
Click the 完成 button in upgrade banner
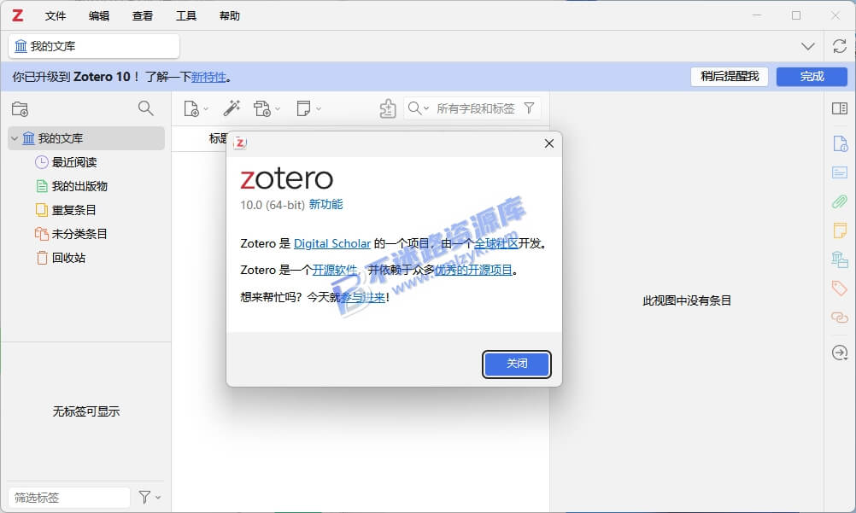point(812,77)
